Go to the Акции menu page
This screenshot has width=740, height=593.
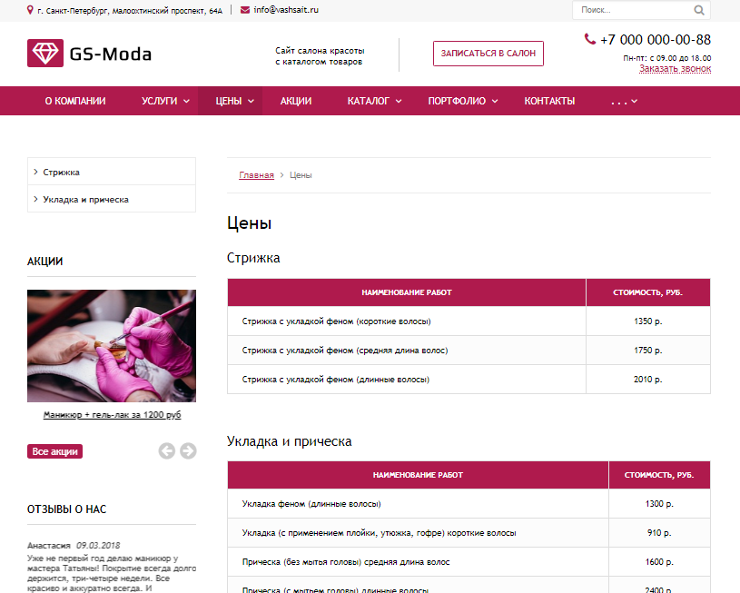tap(296, 101)
